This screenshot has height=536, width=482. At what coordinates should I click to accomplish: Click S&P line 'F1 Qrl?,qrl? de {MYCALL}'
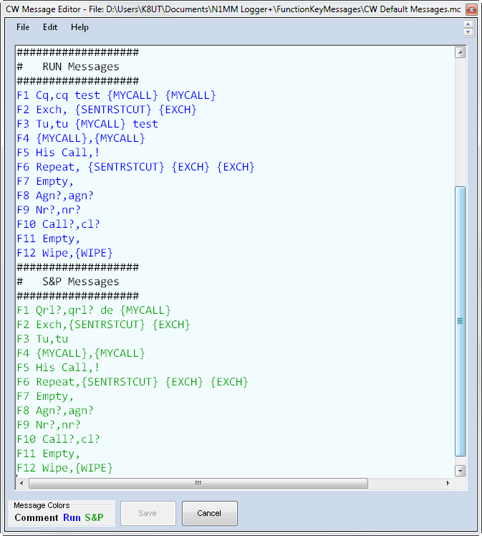click(94, 310)
